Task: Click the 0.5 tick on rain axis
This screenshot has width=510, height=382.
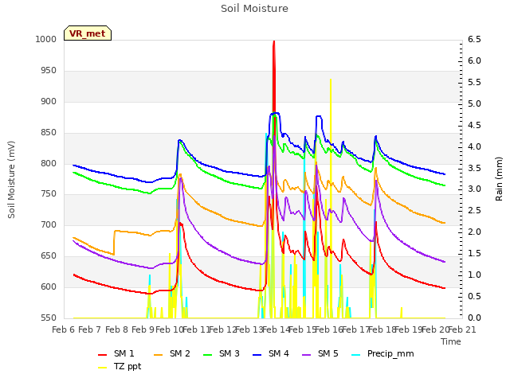Action: click(474, 296)
